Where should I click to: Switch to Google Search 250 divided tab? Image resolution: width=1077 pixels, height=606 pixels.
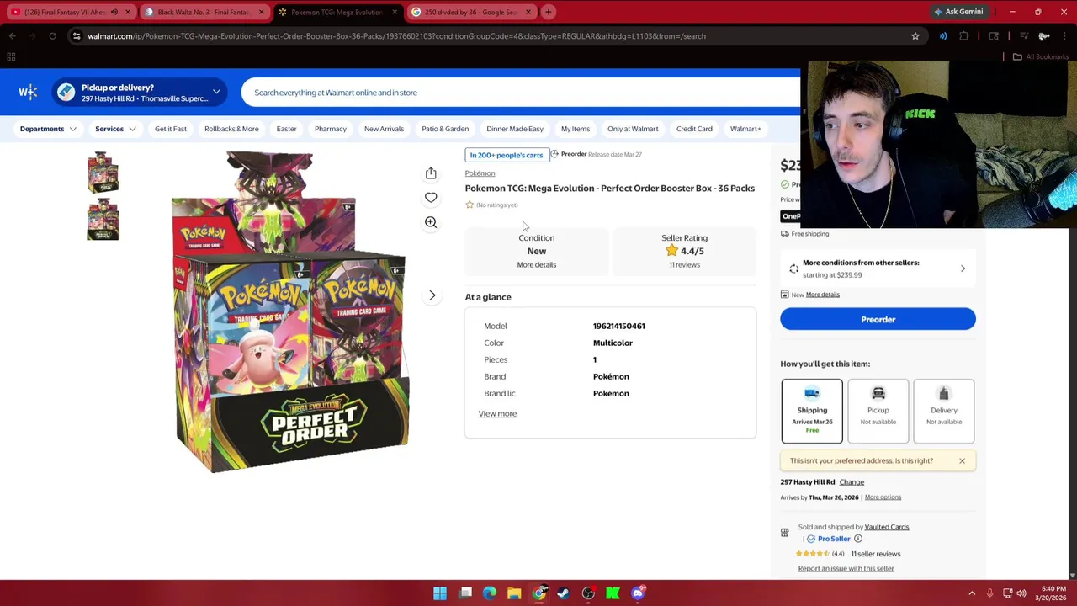(x=471, y=12)
